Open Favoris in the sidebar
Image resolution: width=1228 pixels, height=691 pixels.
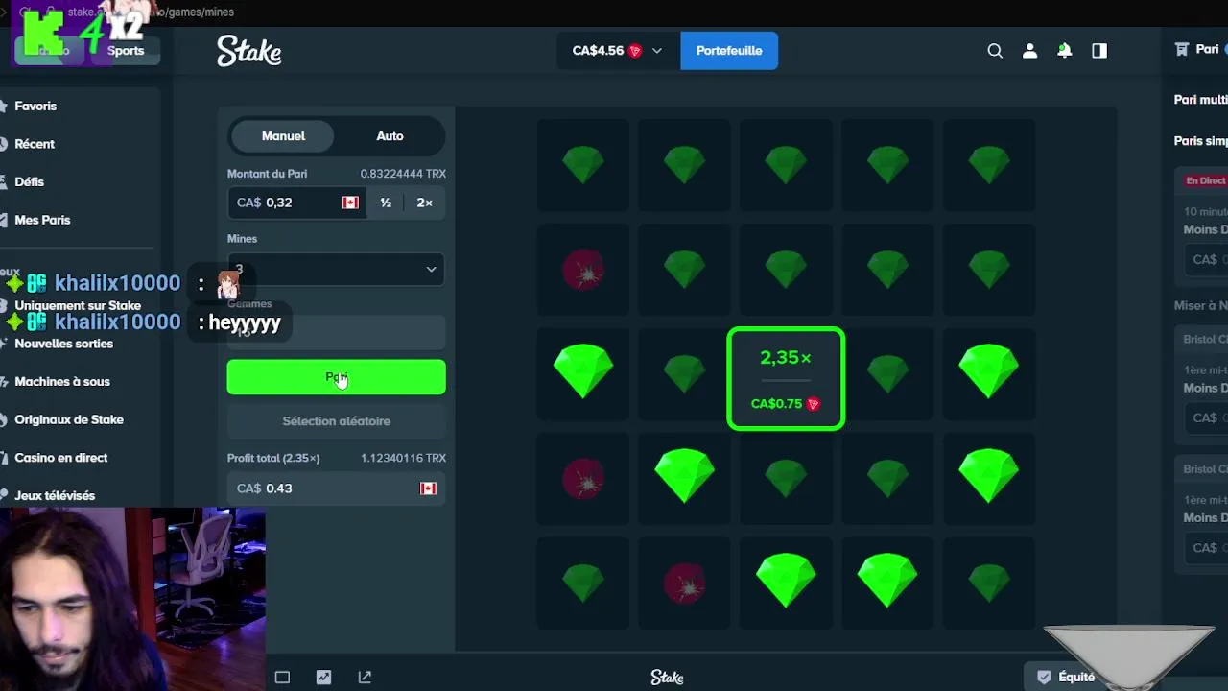35,107
